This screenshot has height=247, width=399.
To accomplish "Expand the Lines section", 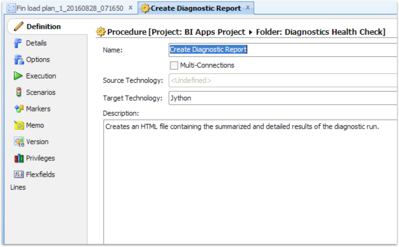I will click(x=17, y=187).
